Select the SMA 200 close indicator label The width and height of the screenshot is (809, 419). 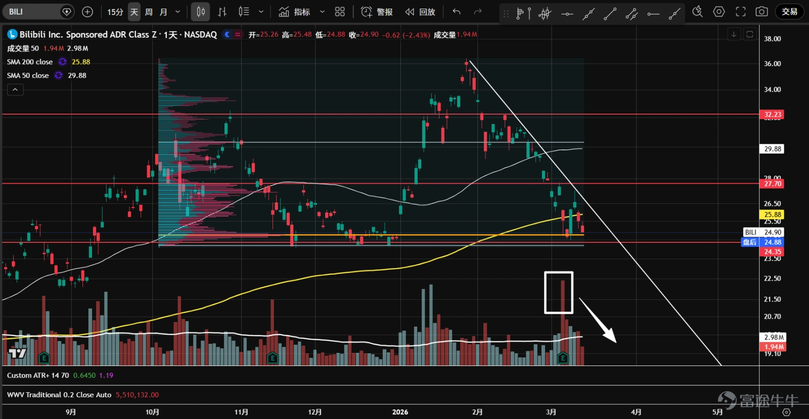click(x=30, y=62)
